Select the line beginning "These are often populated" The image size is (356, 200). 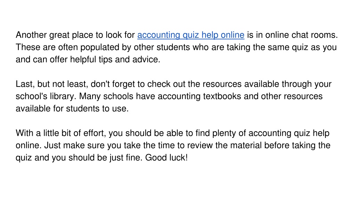(176, 47)
